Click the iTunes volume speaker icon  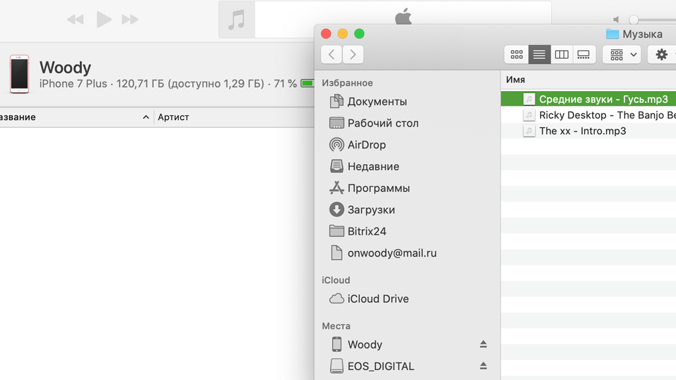tap(617, 19)
